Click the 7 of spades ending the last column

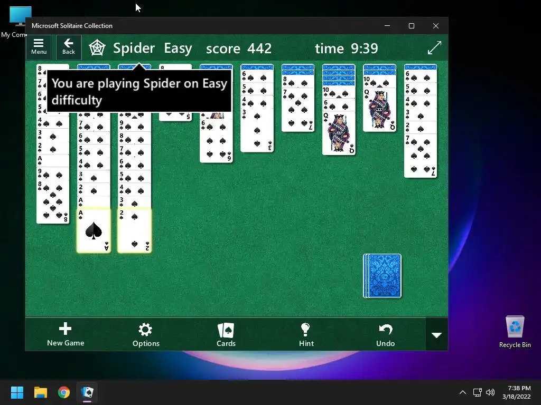(x=421, y=156)
